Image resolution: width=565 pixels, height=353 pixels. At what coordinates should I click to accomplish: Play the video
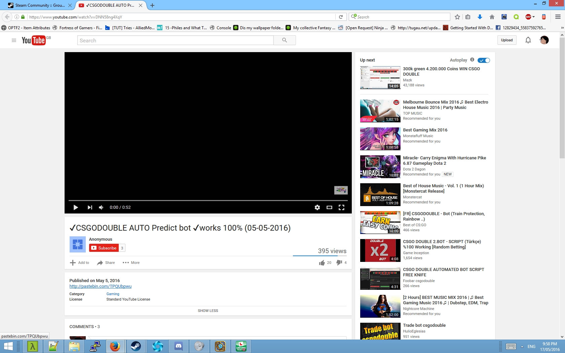pyautogui.click(x=76, y=207)
